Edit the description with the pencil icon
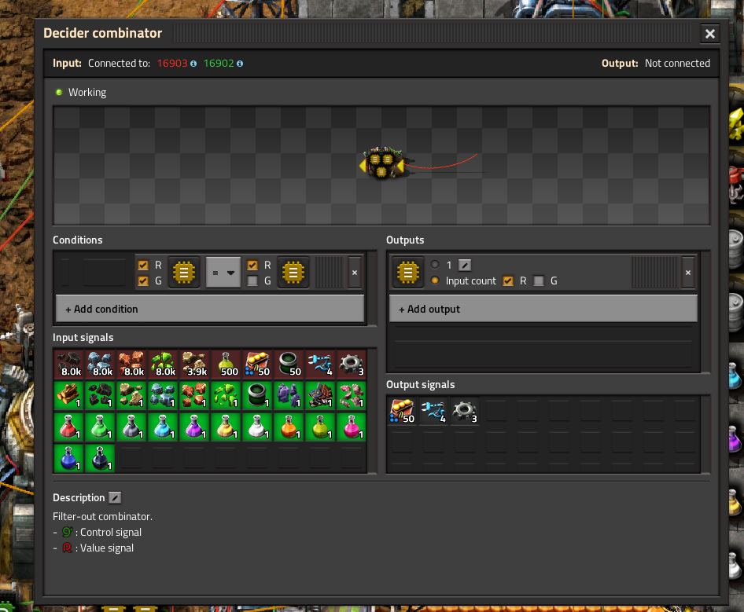The width and height of the screenshot is (744, 612). [115, 498]
